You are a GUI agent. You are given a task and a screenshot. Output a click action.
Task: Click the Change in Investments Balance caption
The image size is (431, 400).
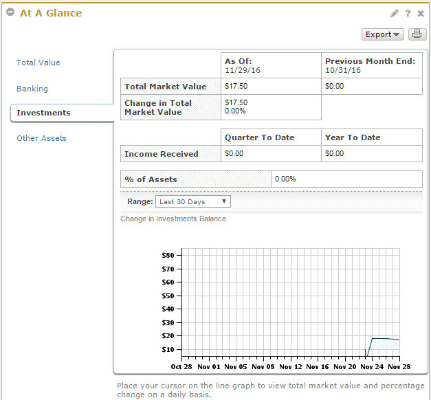tap(173, 219)
